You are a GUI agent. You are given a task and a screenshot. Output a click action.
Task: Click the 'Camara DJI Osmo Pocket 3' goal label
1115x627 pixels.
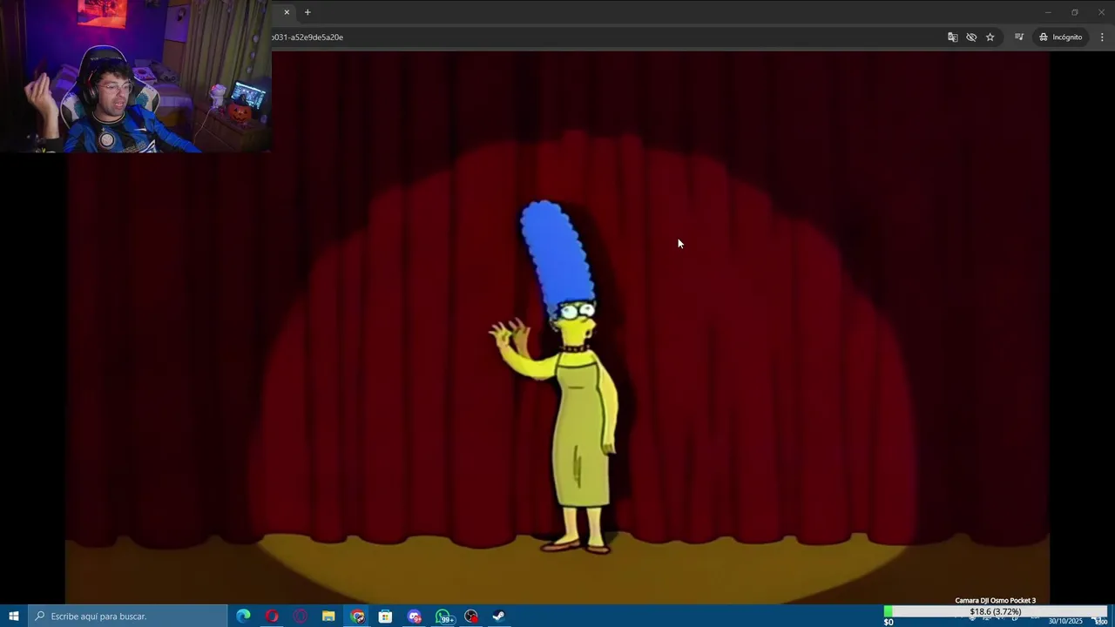[996, 600]
